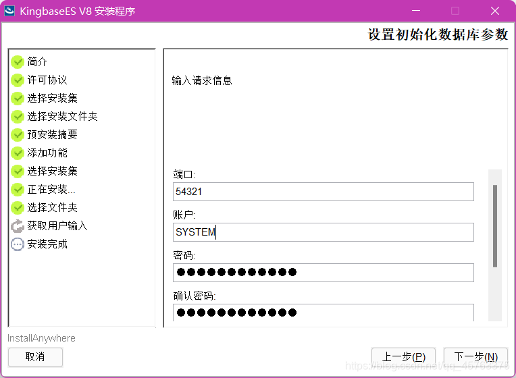Click the 确认密码 confirm password field
Viewport: 516px width, 378px height.
tap(323, 313)
